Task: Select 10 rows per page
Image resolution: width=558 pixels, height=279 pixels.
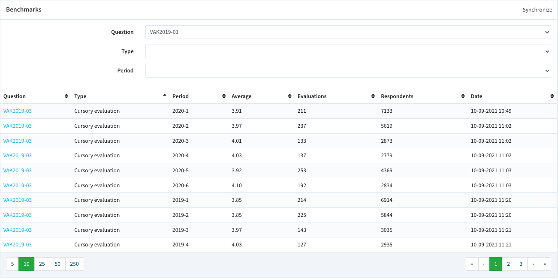Action: click(27, 264)
